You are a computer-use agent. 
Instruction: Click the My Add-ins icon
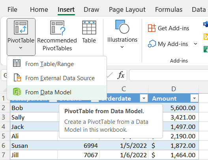tap(152, 44)
